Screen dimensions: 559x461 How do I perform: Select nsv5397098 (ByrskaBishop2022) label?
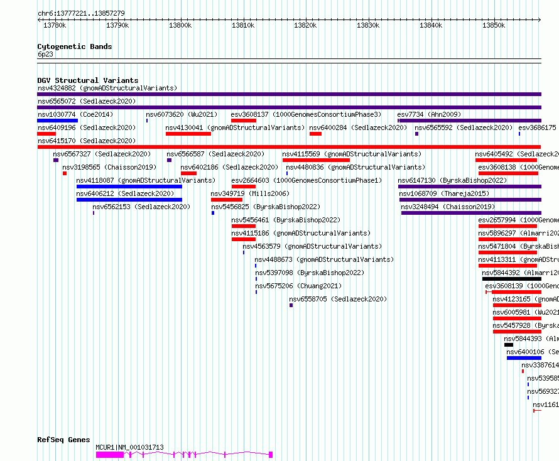click(310, 273)
